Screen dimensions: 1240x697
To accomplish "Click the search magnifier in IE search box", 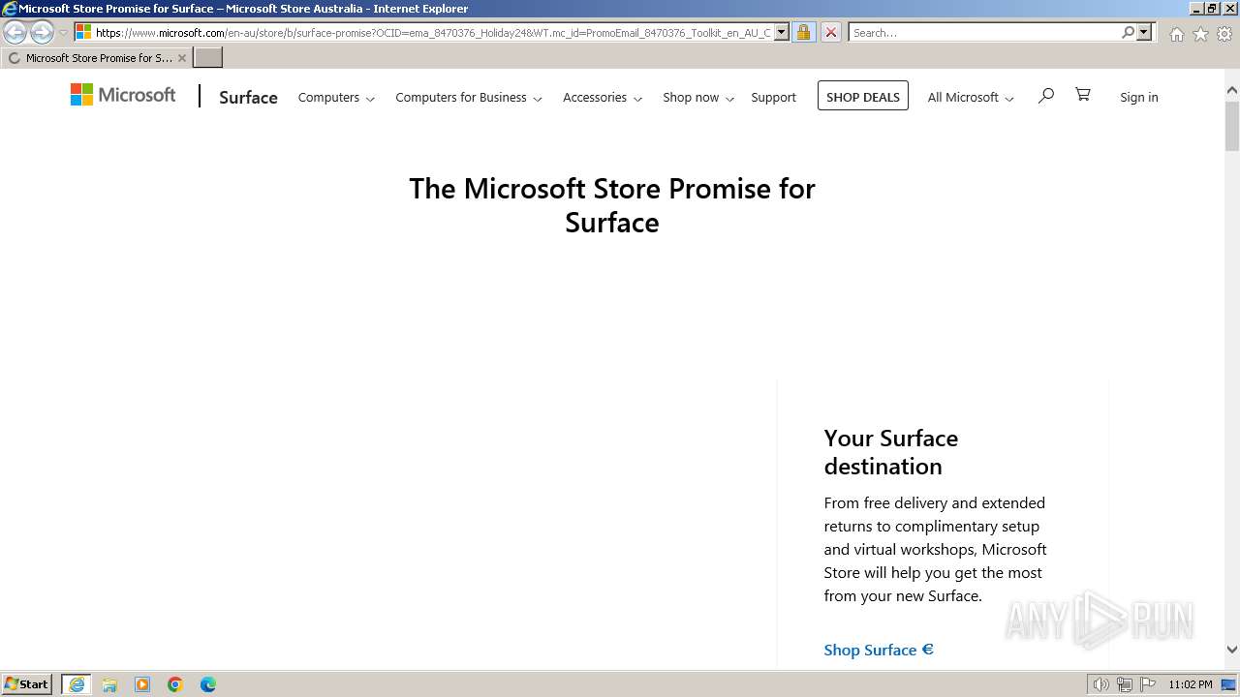I will coord(1128,32).
